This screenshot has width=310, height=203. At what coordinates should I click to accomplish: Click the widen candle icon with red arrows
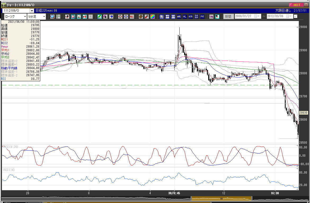[120, 17]
